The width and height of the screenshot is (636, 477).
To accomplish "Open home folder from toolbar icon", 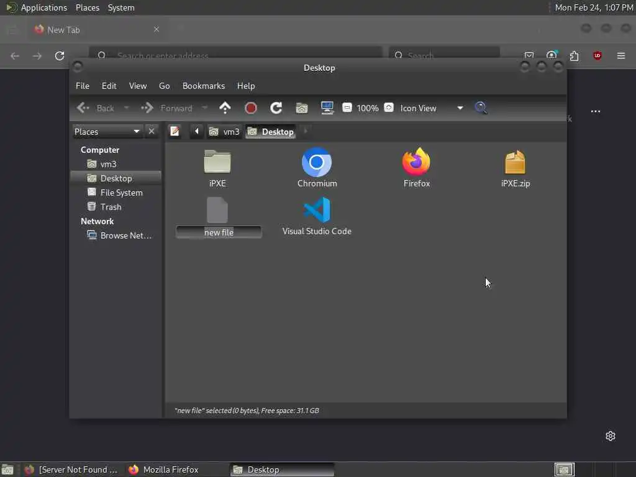I will click(302, 108).
